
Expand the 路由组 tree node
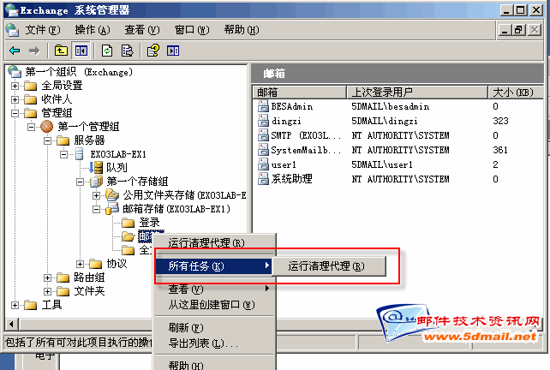click(48, 277)
